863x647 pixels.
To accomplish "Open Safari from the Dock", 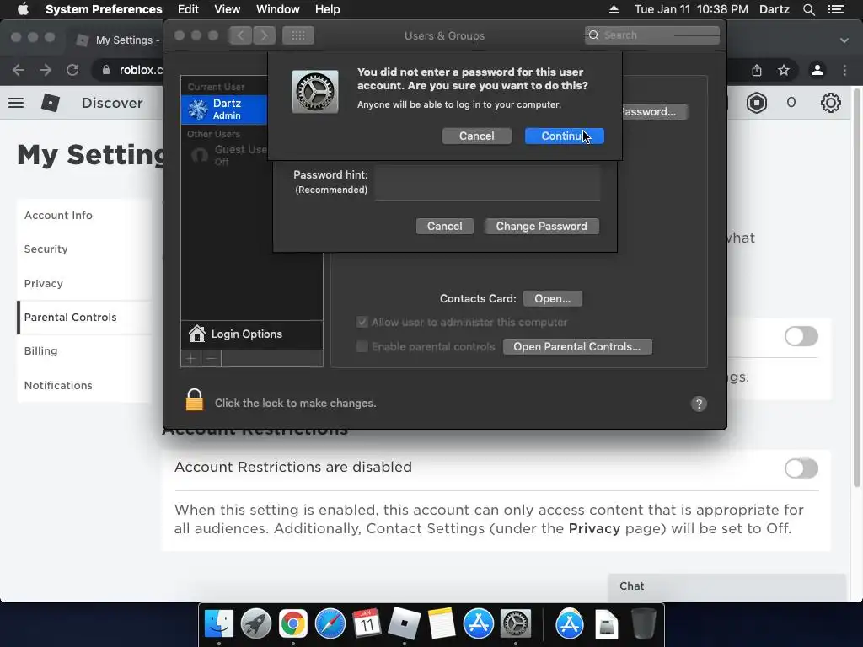I will pyautogui.click(x=330, y=624).
